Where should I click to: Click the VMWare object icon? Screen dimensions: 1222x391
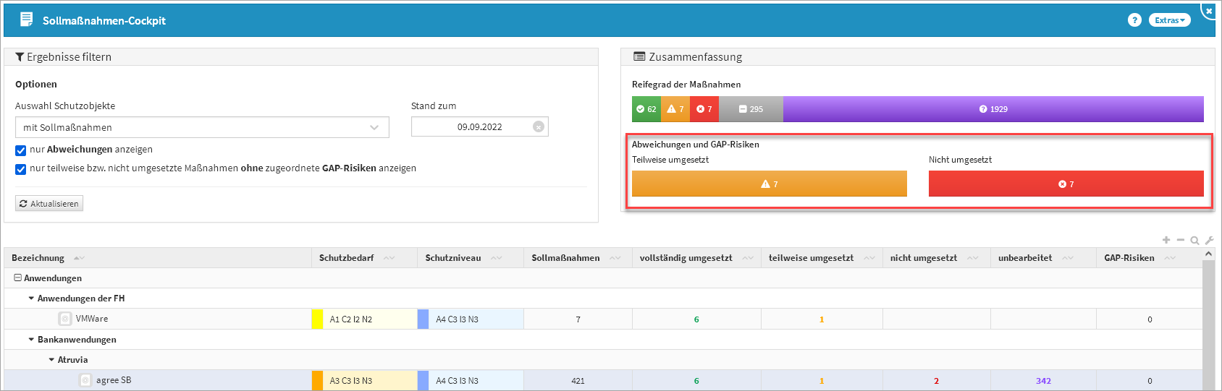click(x=65, y=319)
